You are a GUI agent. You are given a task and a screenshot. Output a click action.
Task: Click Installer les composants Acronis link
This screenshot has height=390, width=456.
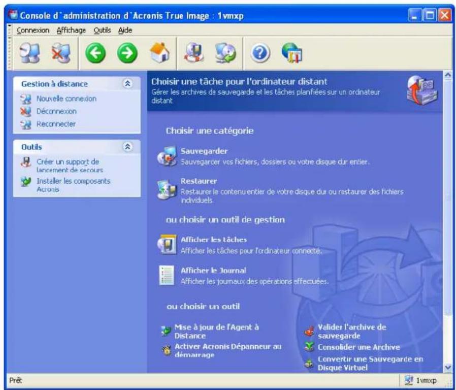click(73, 185)
